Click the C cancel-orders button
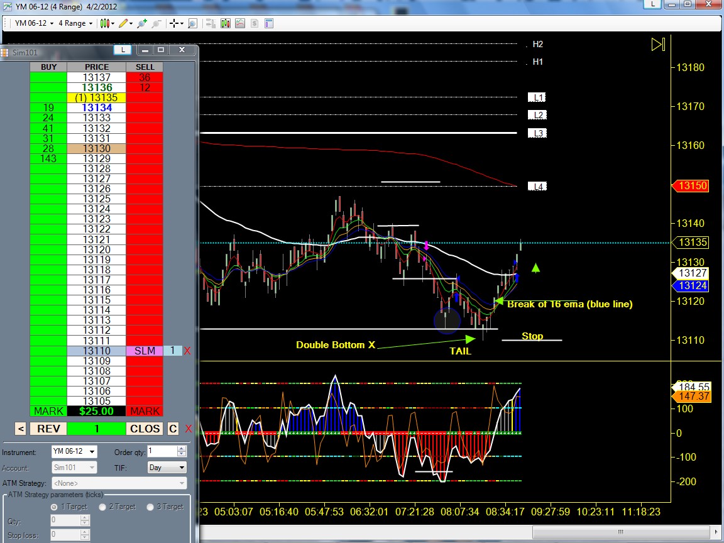 [x=173, y=429]
